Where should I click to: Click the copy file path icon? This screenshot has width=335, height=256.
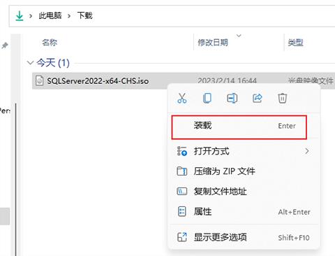click(182, 192)
